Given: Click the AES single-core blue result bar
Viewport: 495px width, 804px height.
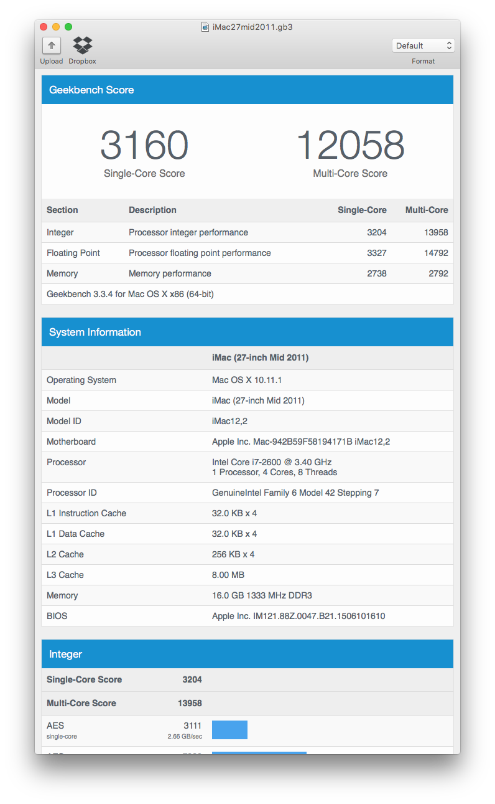Looking at the screenshot, I should point(229,730).
